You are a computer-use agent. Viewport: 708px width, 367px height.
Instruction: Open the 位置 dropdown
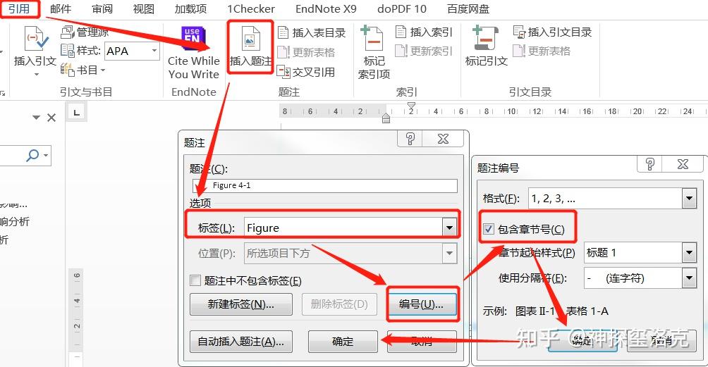coord(449,254)
